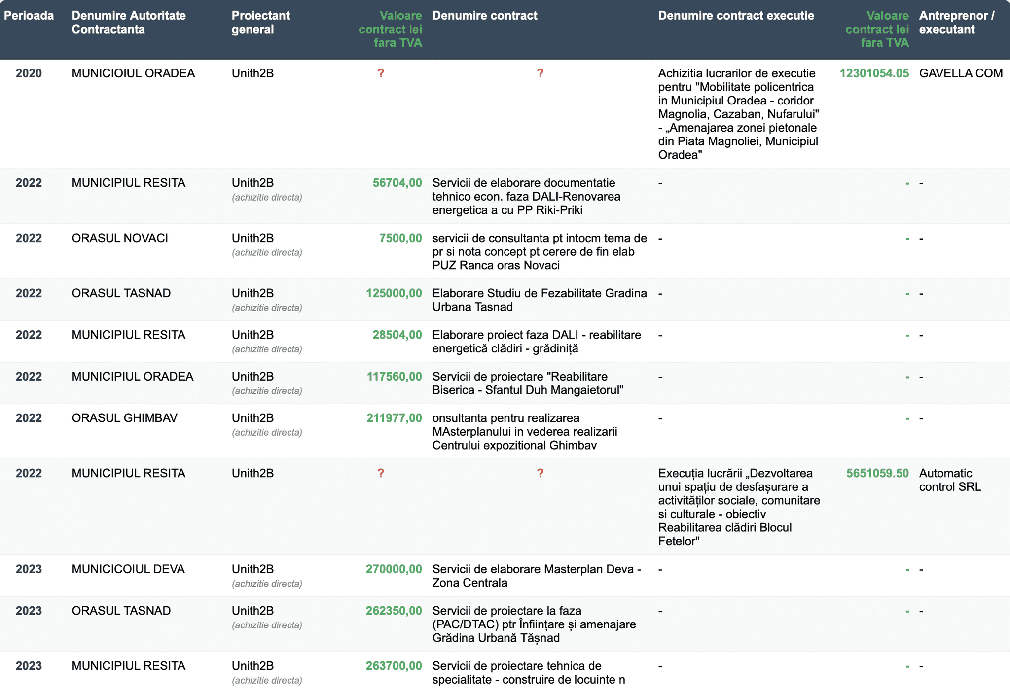
Task: Click the Proiectant general column header
Action: coord(261,23)
